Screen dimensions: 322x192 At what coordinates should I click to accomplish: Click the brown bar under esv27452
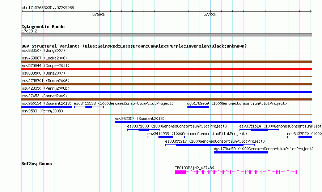166,99
